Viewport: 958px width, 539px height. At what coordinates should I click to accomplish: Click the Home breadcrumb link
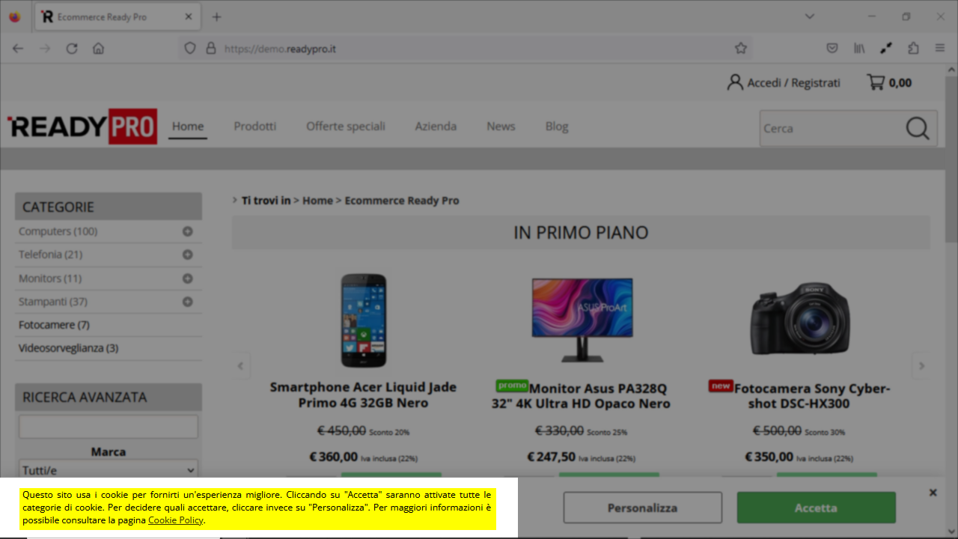(x=317, y=201)
